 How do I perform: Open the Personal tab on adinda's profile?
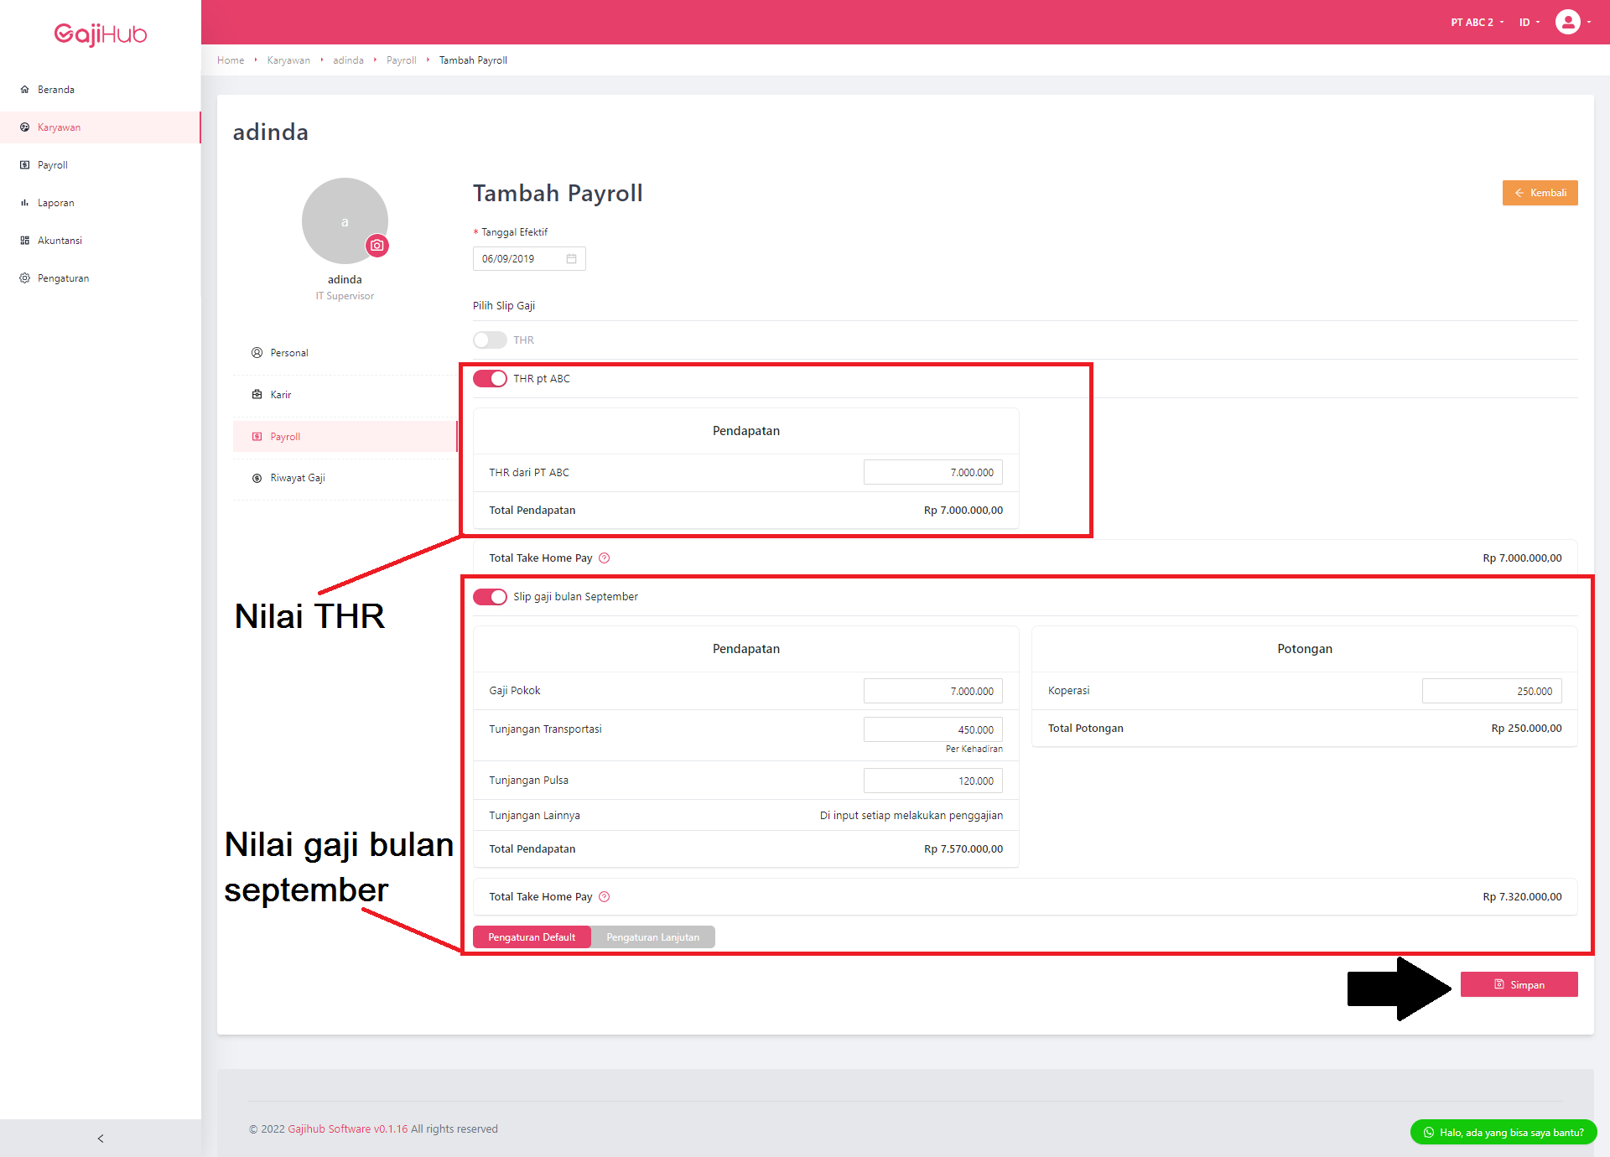tap(288, 352)
